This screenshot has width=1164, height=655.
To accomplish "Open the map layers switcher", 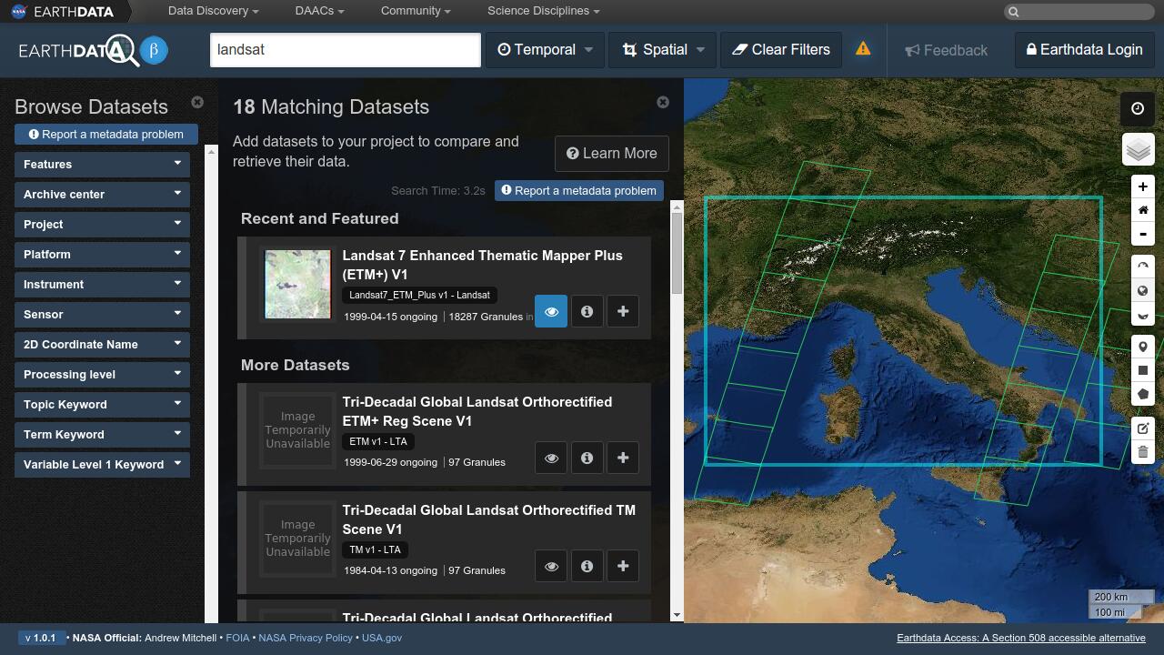I will 1138,150.
